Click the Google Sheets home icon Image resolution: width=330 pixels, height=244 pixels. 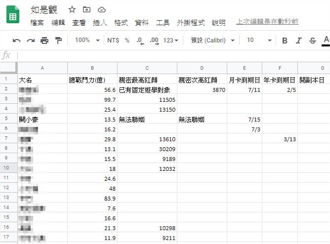click(13, 15)
